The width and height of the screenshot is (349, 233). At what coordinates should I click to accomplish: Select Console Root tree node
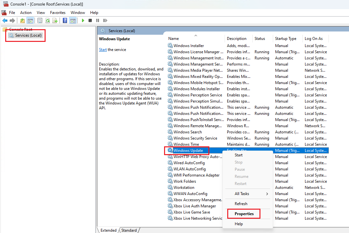pos(21,29)
